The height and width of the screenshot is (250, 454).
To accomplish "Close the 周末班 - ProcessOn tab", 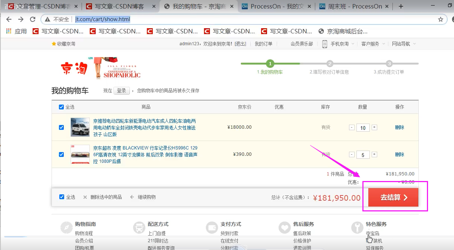I will point(388,6).
